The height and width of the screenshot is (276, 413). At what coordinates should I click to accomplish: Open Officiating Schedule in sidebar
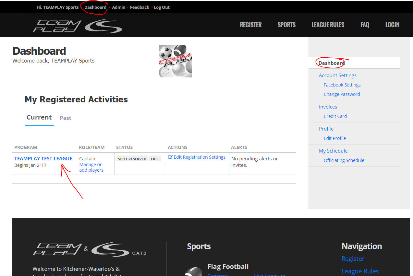[344, 160]
